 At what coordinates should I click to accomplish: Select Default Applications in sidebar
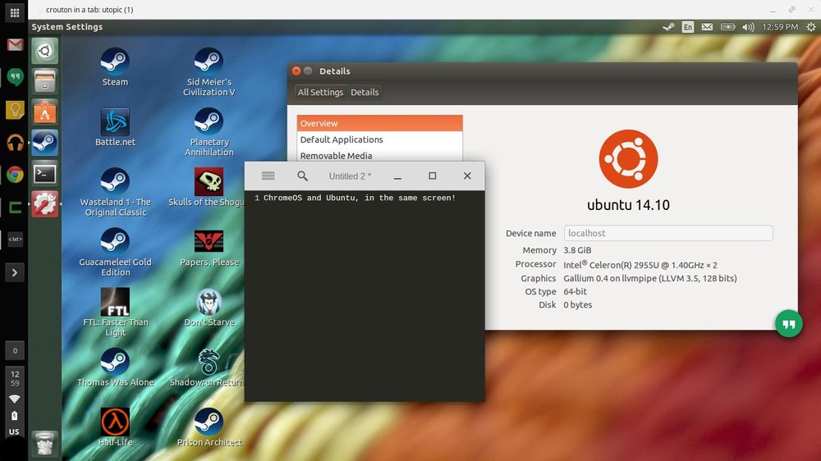coord(379,139)
